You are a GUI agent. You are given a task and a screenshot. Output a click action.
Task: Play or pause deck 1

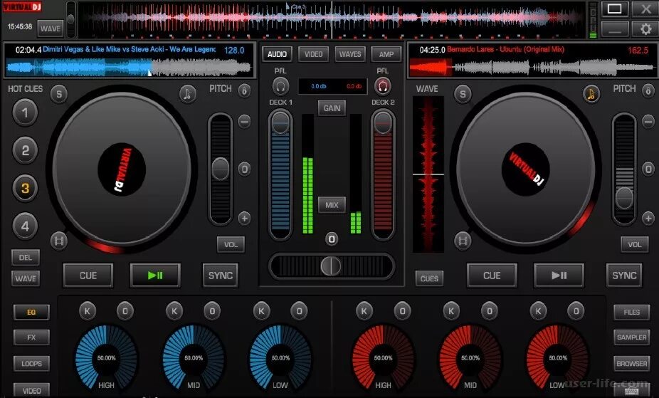(x=155, y=276)
